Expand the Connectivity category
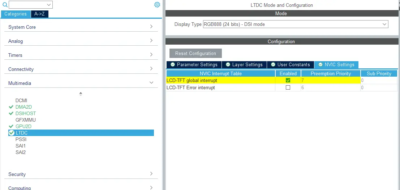Image resolution: width=400 pixels, height=190 pixels. 151,69
